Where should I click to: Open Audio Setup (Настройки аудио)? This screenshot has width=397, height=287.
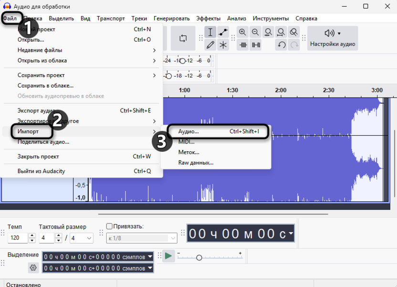point(333,39)
